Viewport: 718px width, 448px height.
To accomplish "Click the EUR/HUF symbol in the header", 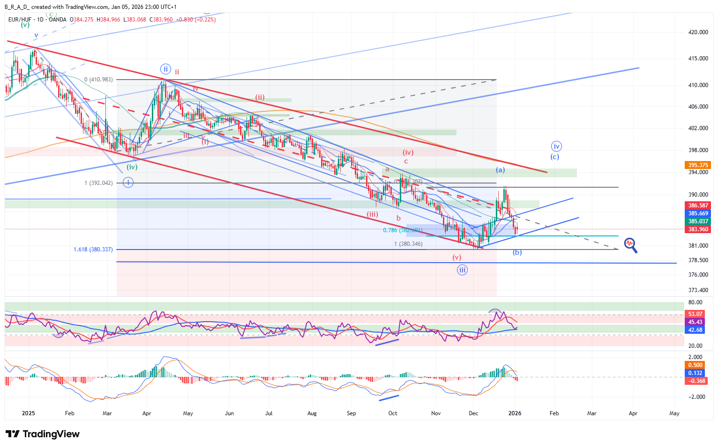I will (x=20, y=20).
